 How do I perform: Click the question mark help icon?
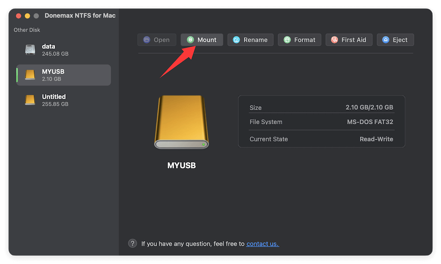133,243
